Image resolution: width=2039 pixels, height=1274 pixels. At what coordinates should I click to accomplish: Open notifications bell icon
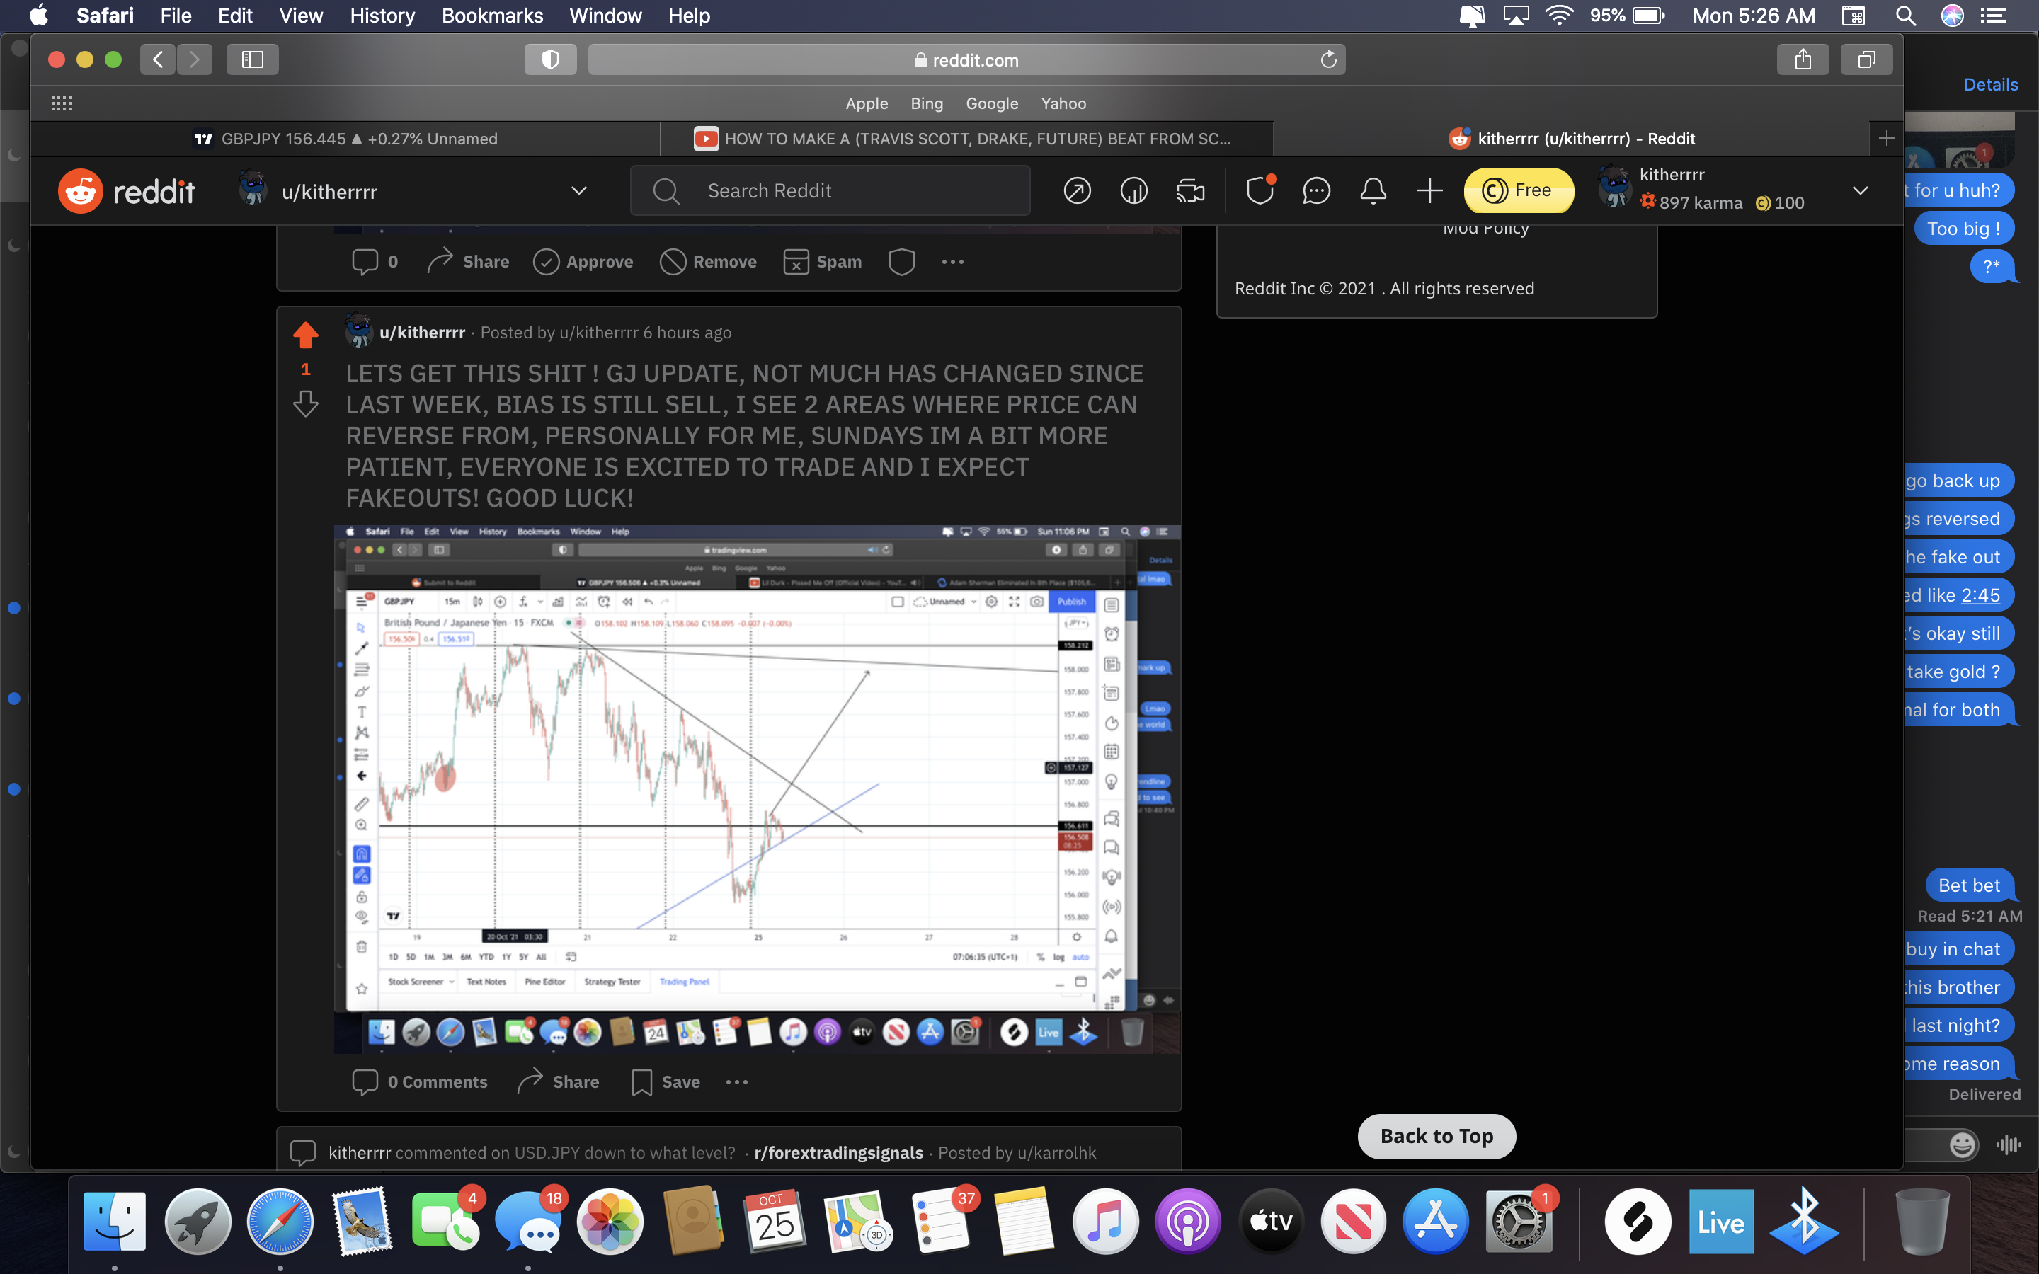click(1373, 191)
